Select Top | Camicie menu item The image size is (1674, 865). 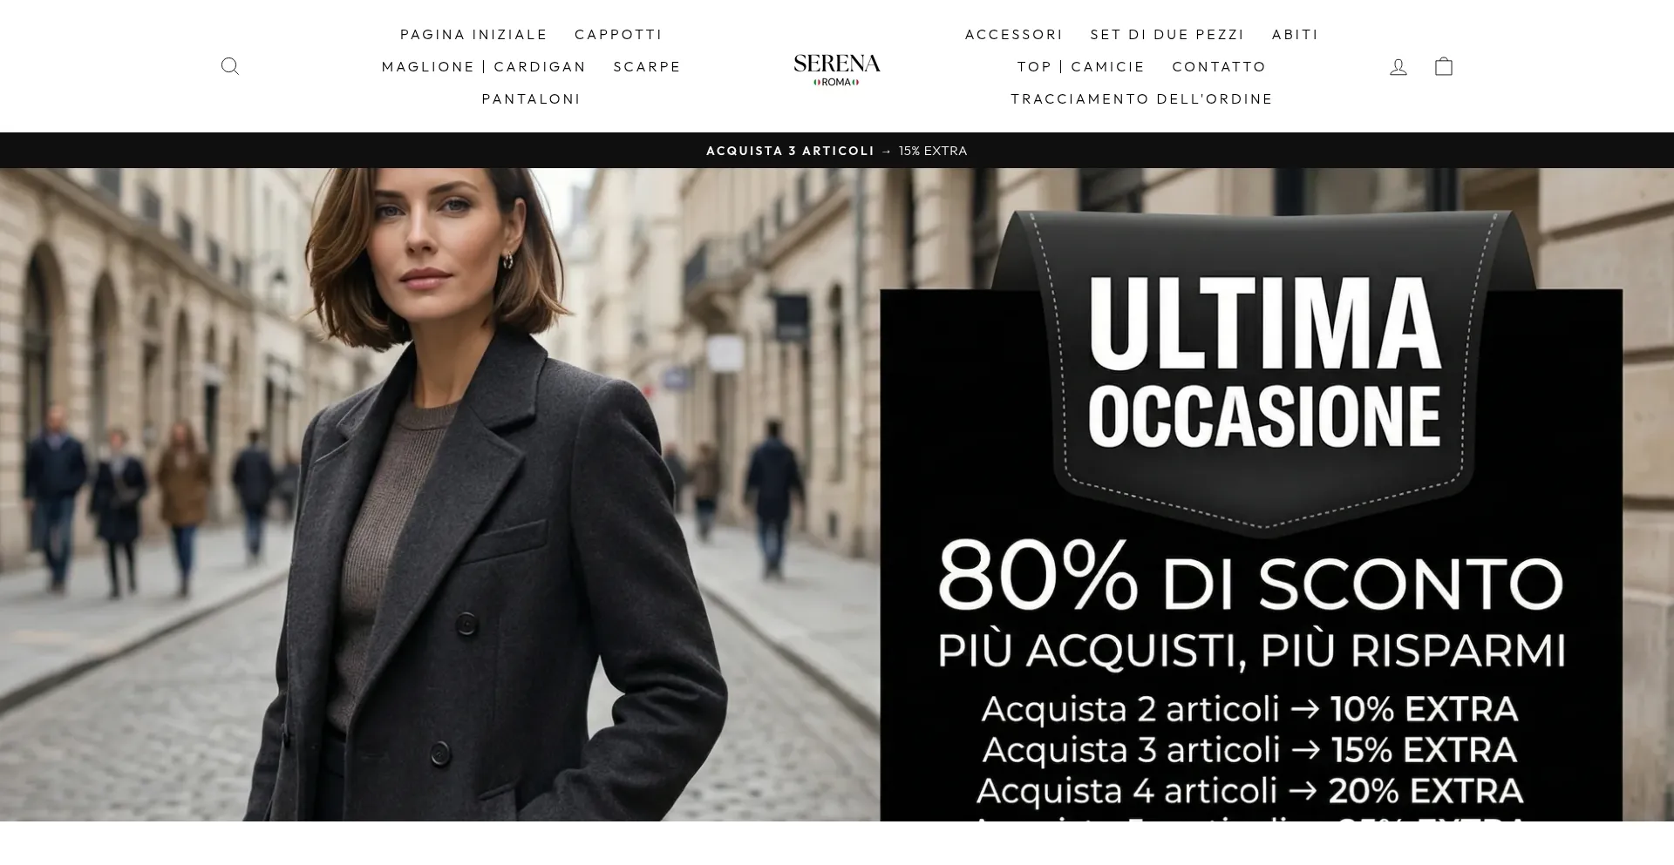coord(1081,67)
